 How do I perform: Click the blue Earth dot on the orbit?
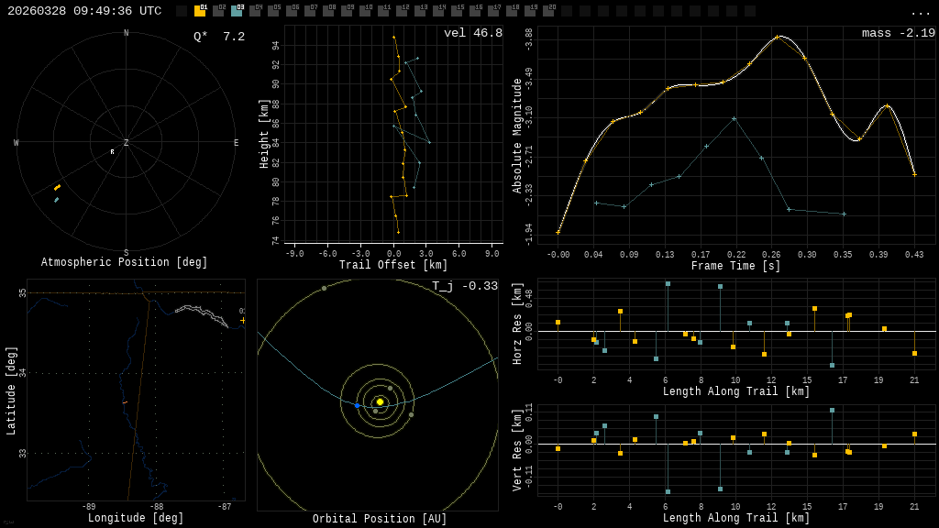358,405
